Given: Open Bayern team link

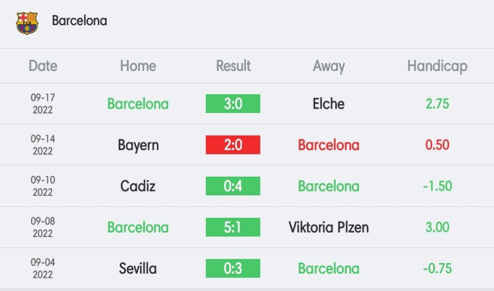Looking at the screenshot, I should tap(138, 145).
